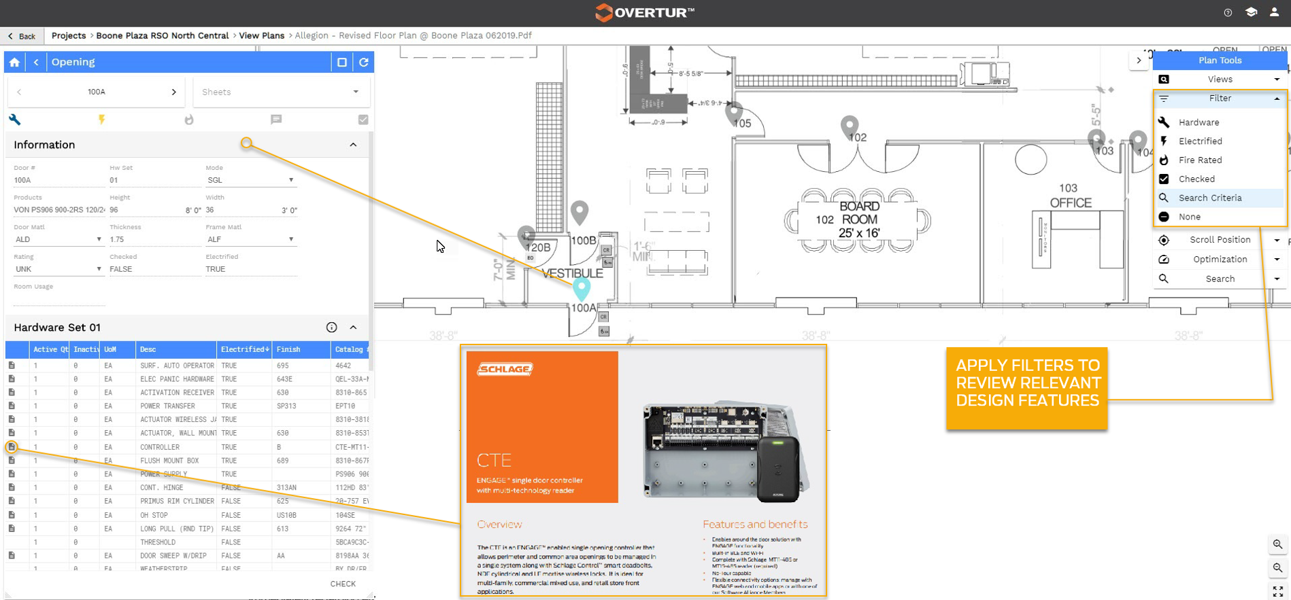Screen dimensions: 1291x600
Task: Click the Back button
Action: pyautogui.click(x=22, y=36)
